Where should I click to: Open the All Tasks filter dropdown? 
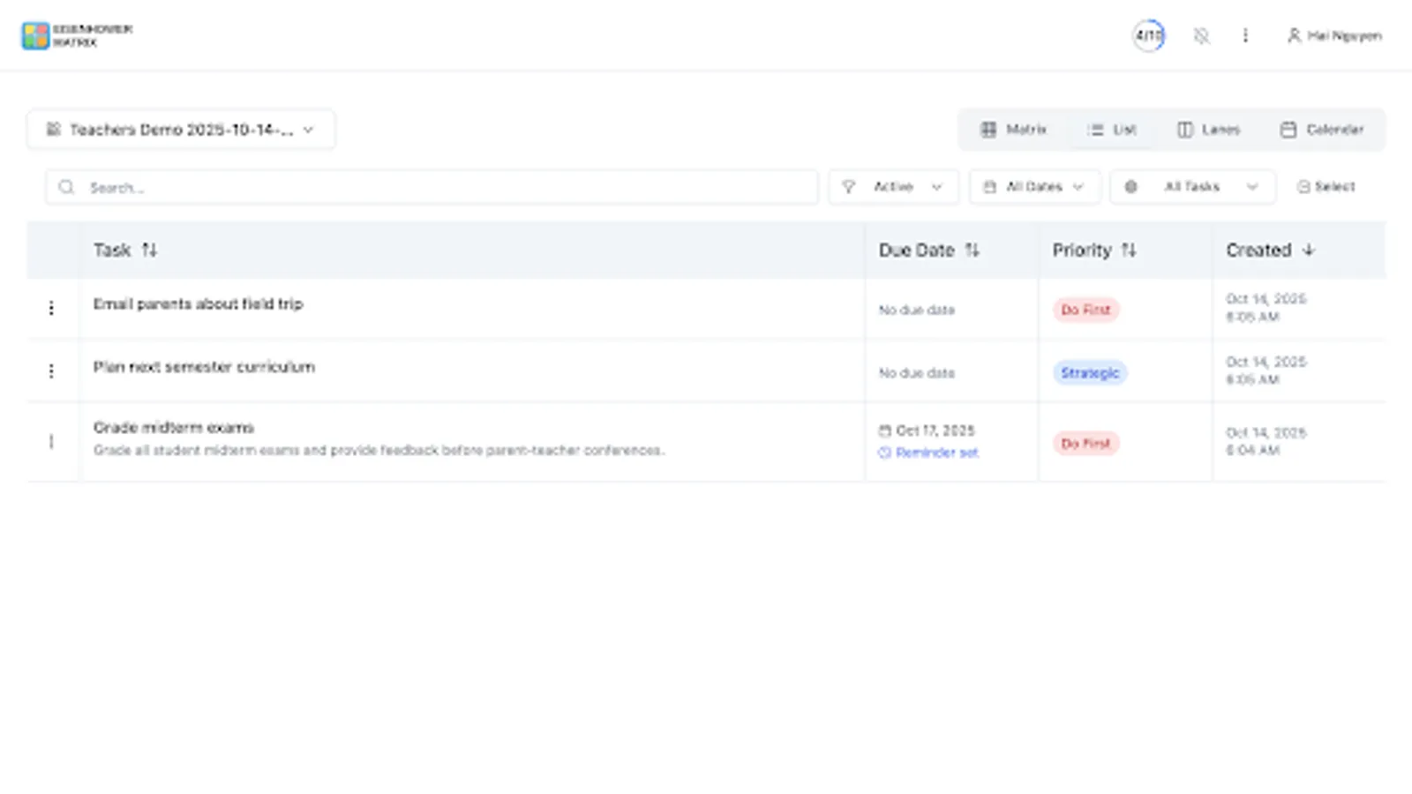point(1191,186)
